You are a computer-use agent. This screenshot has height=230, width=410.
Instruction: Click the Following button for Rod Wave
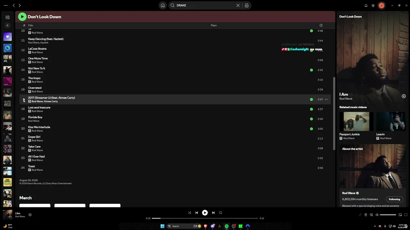coord(394,199)
